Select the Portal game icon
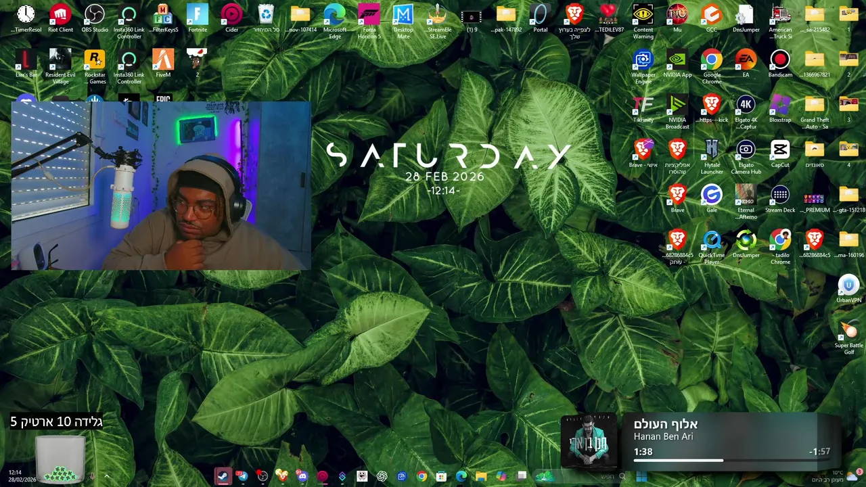 (540, 18)
